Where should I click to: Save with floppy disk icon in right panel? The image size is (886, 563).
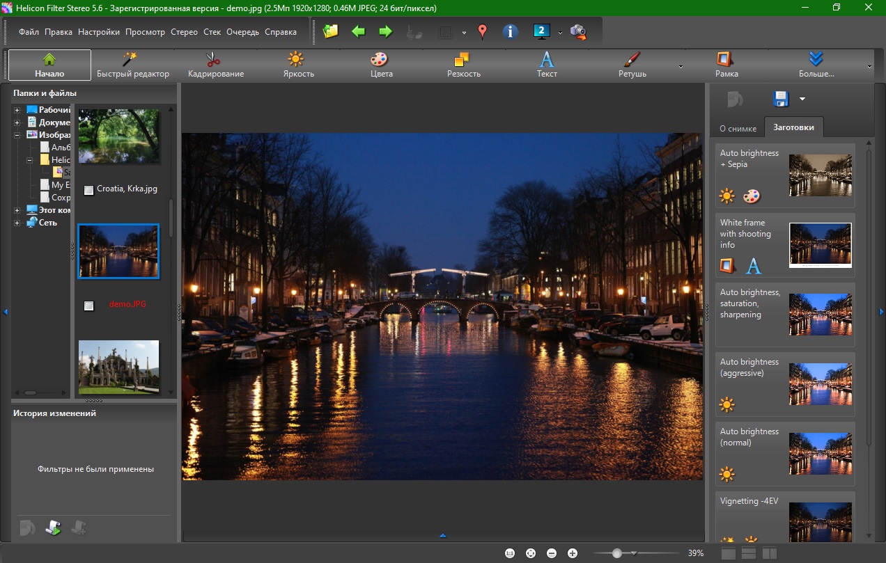point(781,99)
